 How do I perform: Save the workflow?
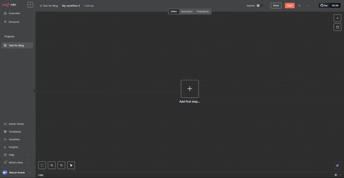pos(290,6)
